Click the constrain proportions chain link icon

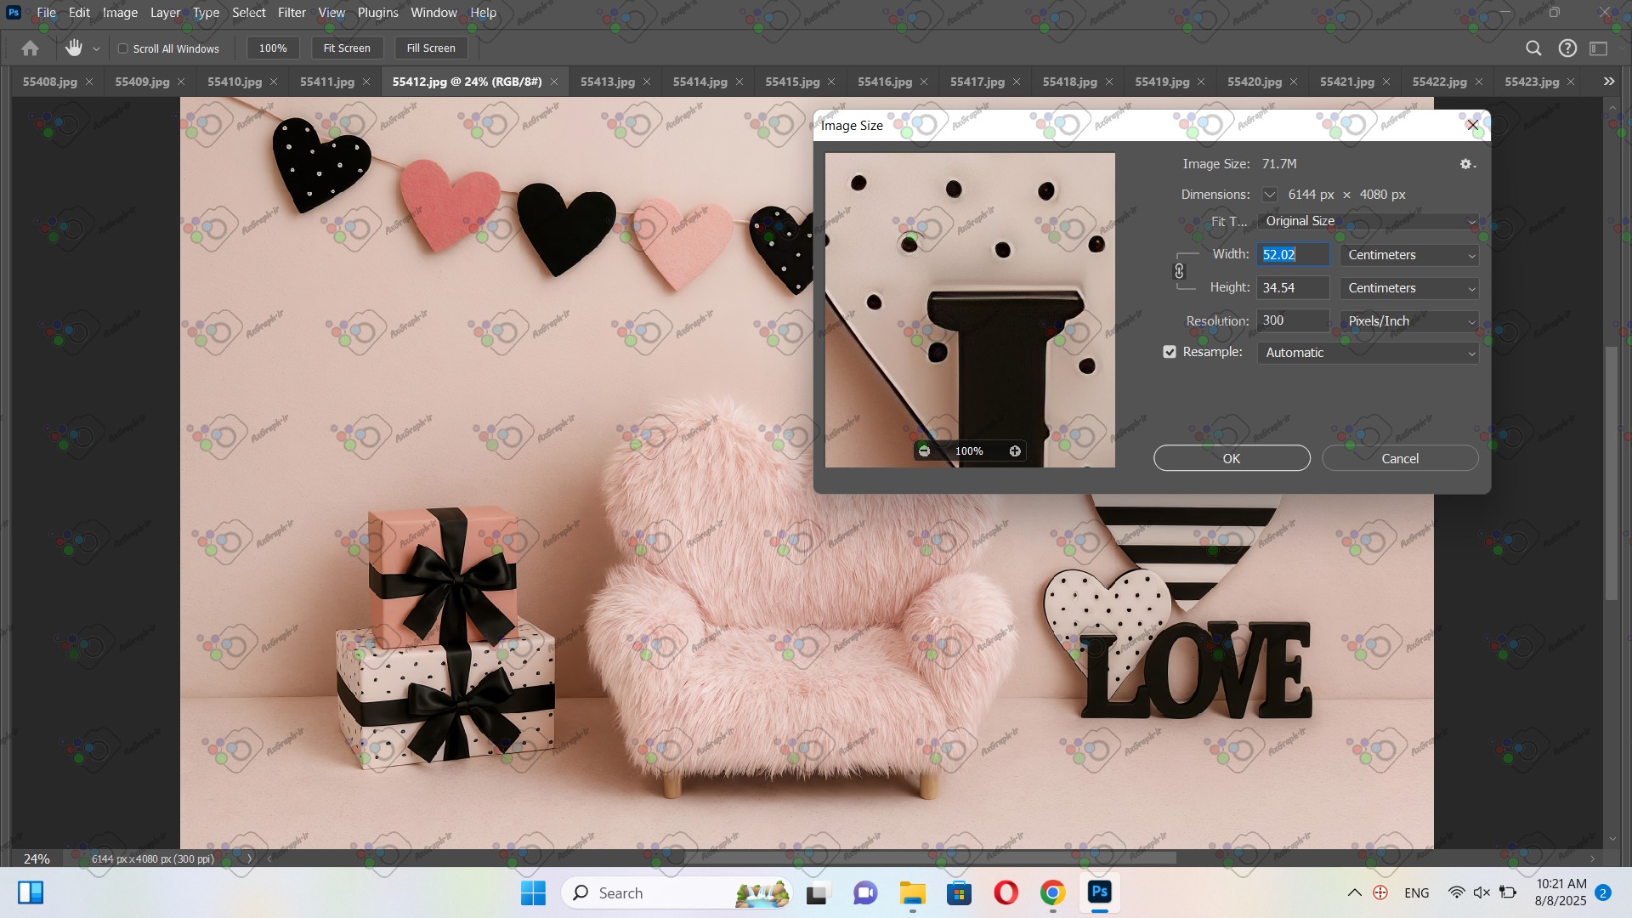click(x=1179, y=271)
